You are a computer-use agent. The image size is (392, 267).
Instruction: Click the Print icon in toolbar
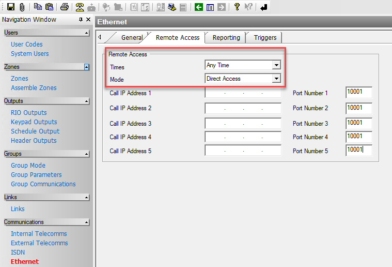64,7
